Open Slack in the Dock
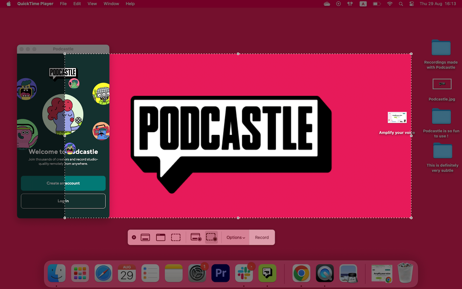Screen dimensions: 462x289 pyautogui.click(x=244, y=273)
